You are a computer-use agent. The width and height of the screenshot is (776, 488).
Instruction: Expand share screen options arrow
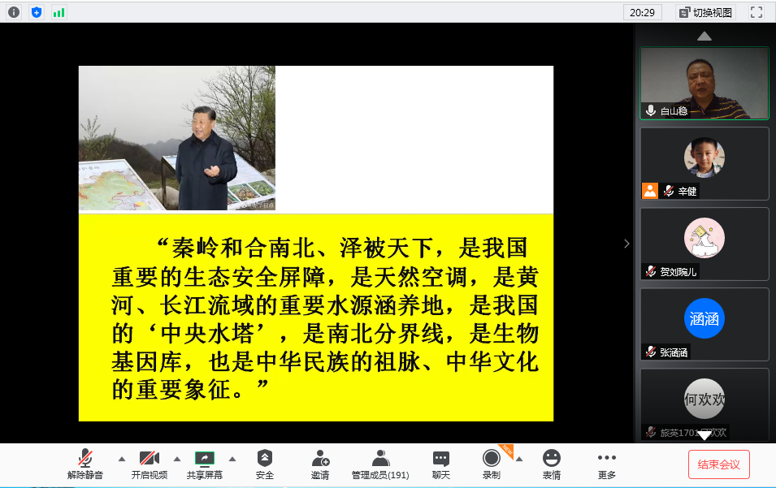[232, 459]
